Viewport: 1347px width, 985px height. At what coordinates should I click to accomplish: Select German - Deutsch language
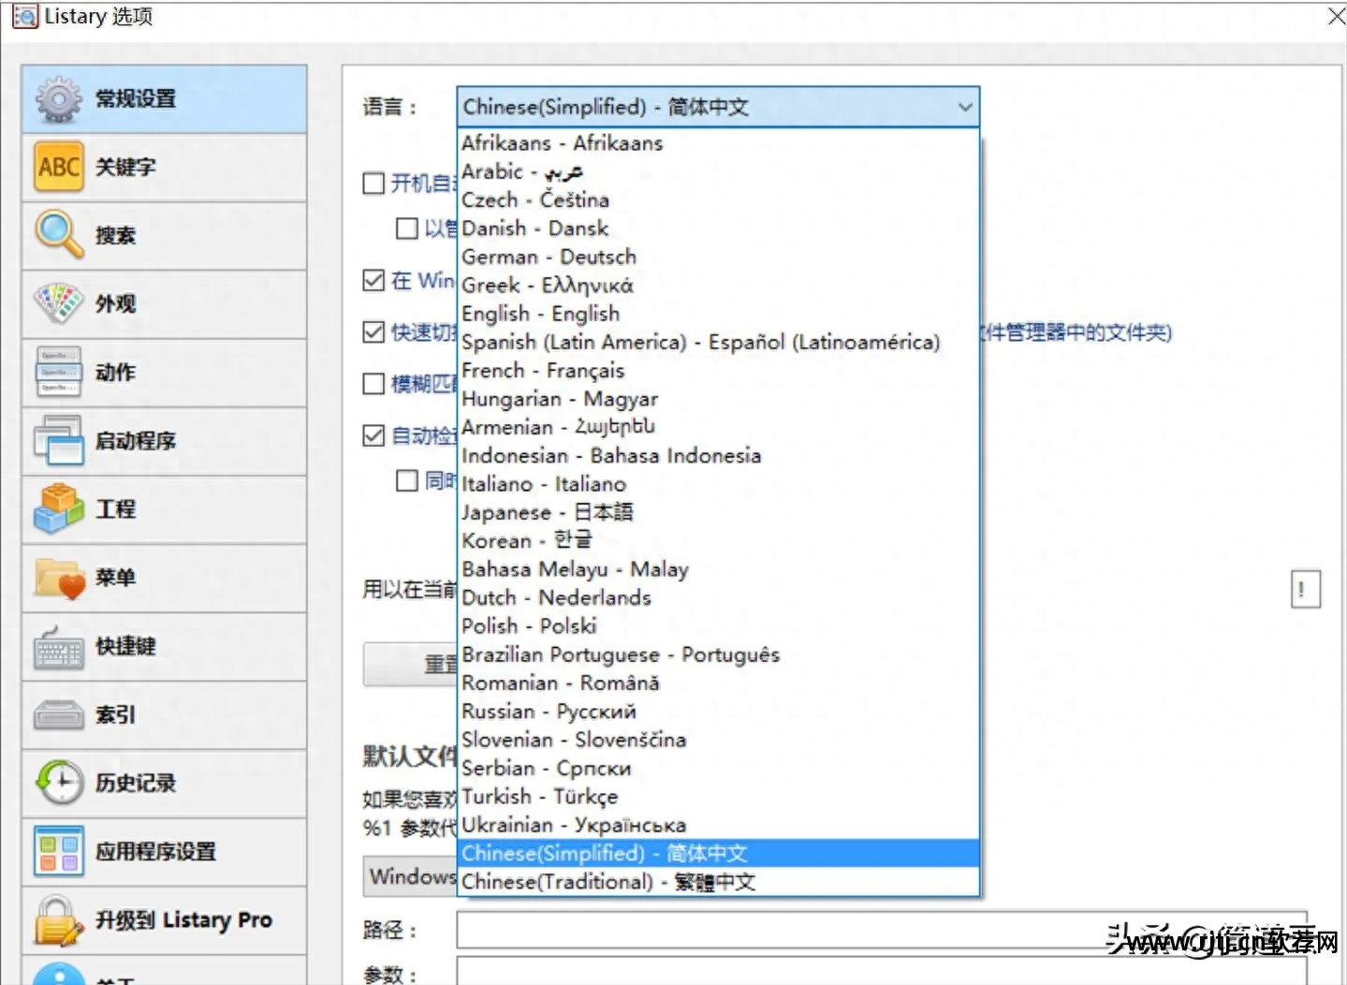pos(719,257)
